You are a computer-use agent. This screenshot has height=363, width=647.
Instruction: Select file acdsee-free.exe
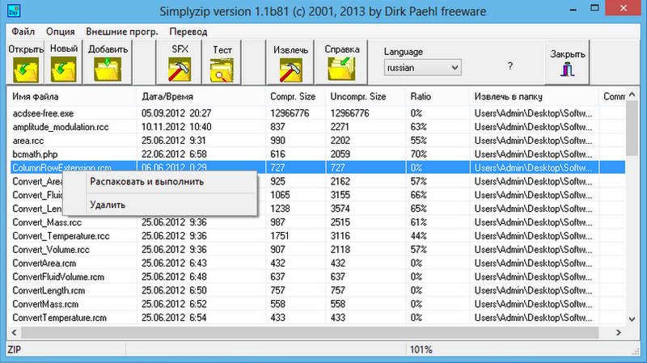[43, 113]
